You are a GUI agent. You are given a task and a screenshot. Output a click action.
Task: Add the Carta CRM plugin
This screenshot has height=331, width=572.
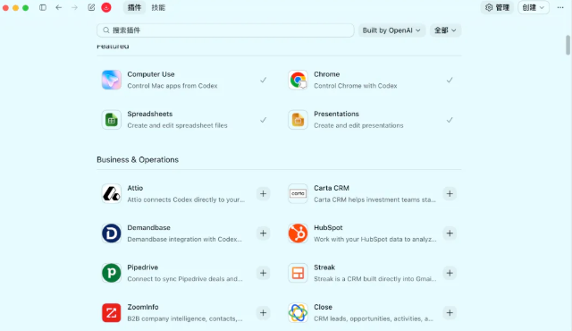pyautogui.click(x=450, y=194)
